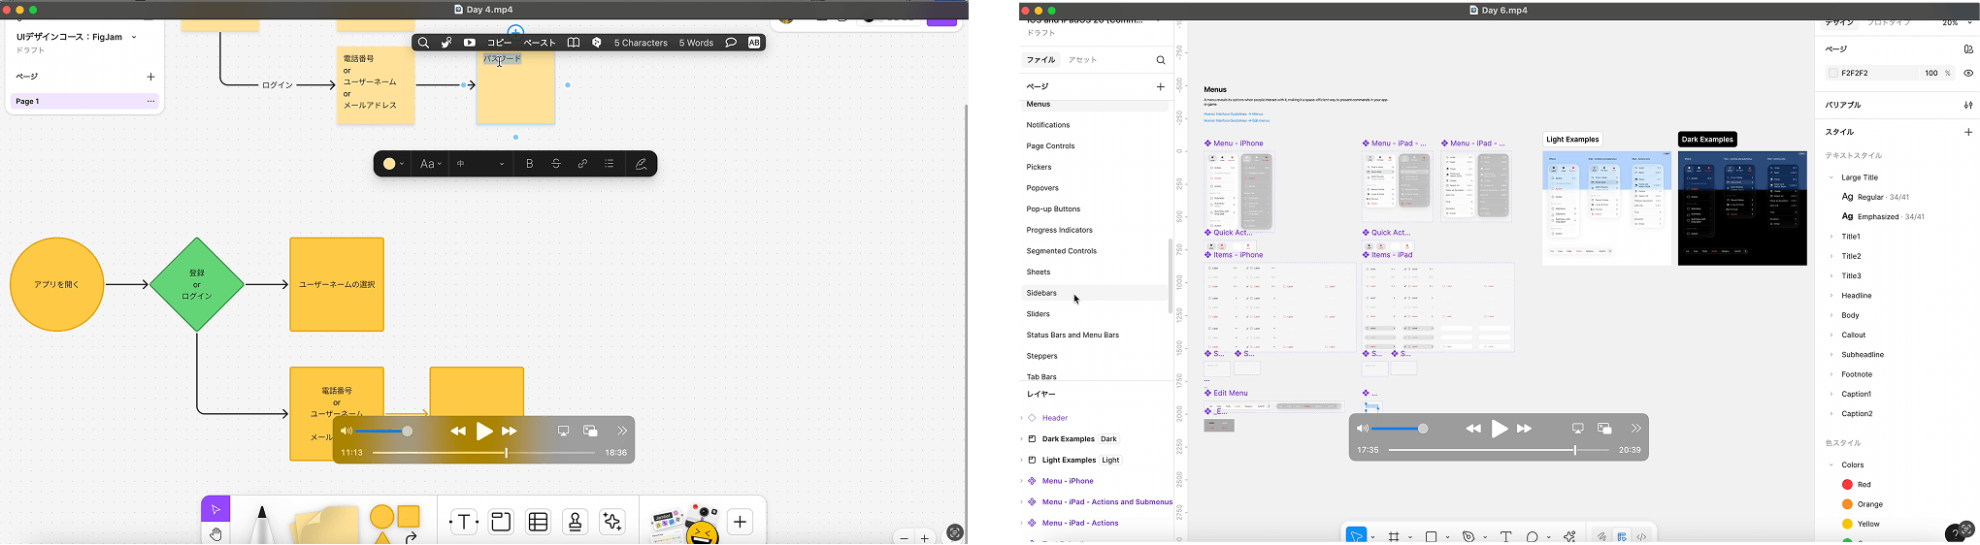The height and width of the screenshot is (545, 1980).
Task: Toggle page background color visibility eye
Action: coord(1967,74)
